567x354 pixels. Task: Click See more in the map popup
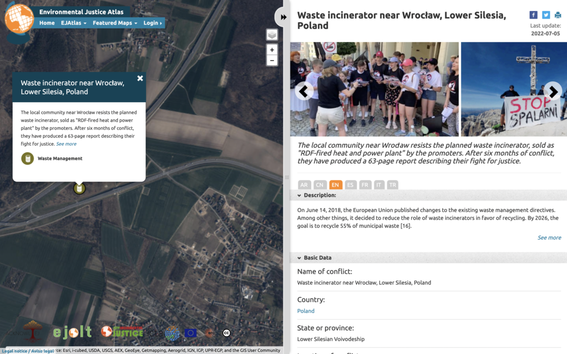[x=66, y=144]
